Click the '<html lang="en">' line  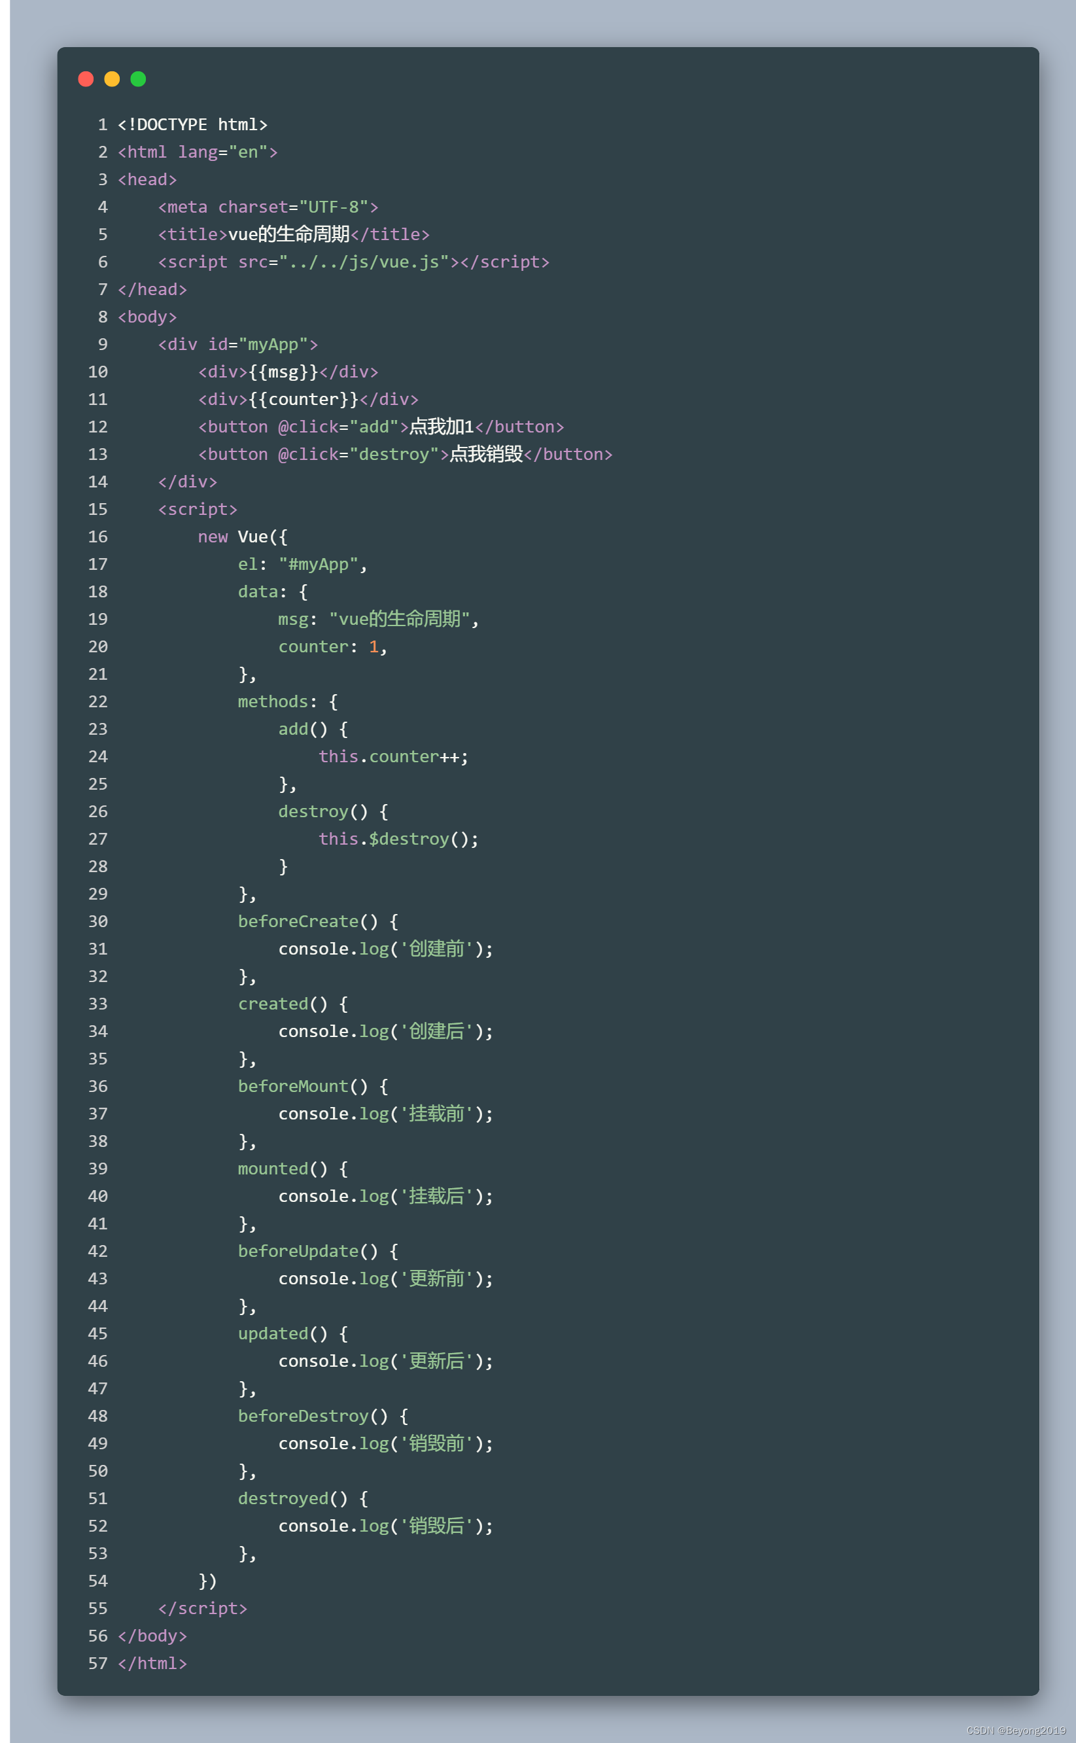click(x=198, y=152)
